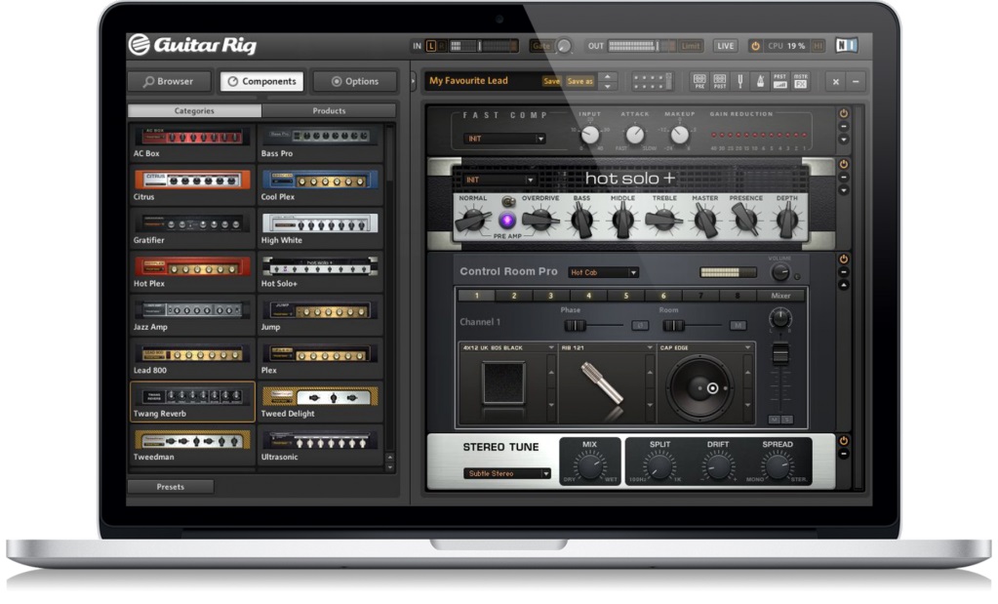The height and width of the screenshot is (604, 998).
Task: Select the Jump amp component
Action: pos(320,316)
